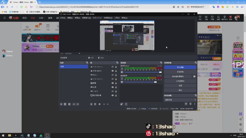The height and width of the screenshot is (138, 246).
Task: Click the 启动虚拟摄像机 button
Action: (178, 76)
